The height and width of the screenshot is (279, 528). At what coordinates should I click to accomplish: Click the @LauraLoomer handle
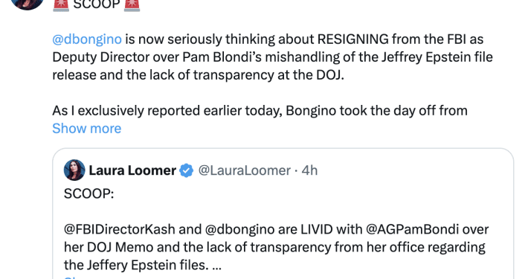coord(245,170)
